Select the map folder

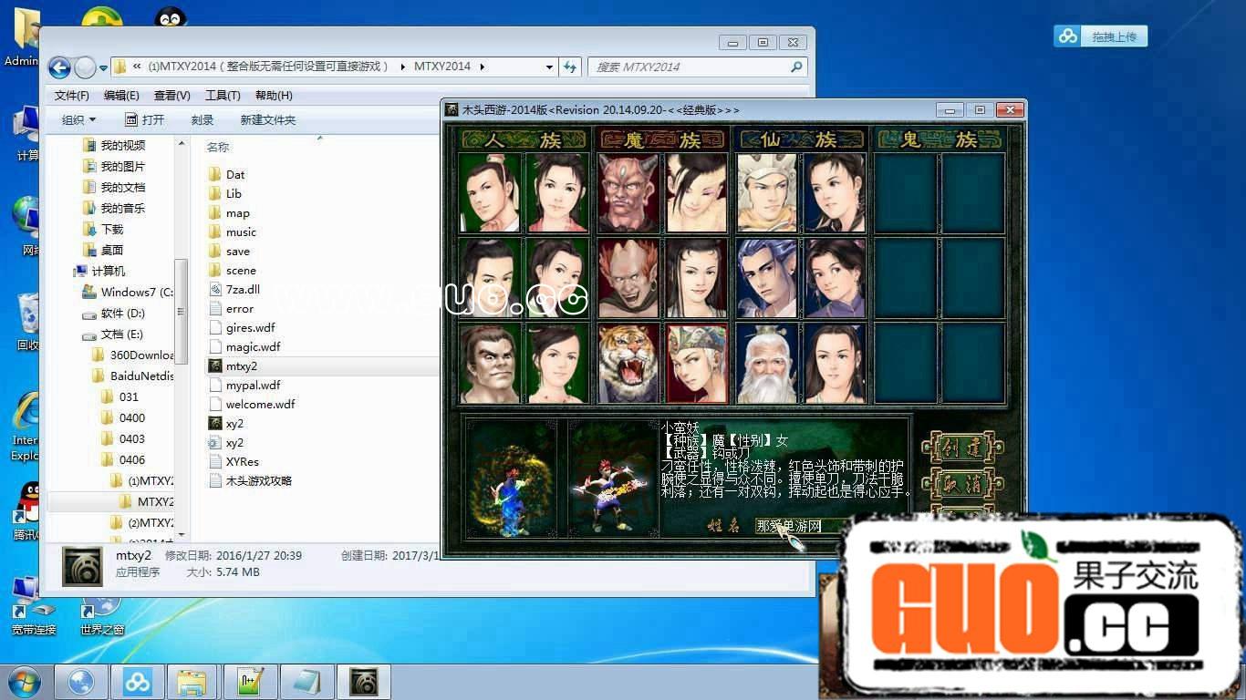point(228,212)
